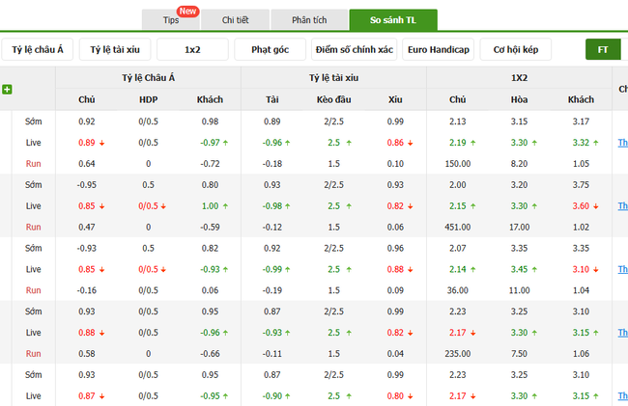Click the first red Run row label
628x406 pixels.
(x=34, y=163)
